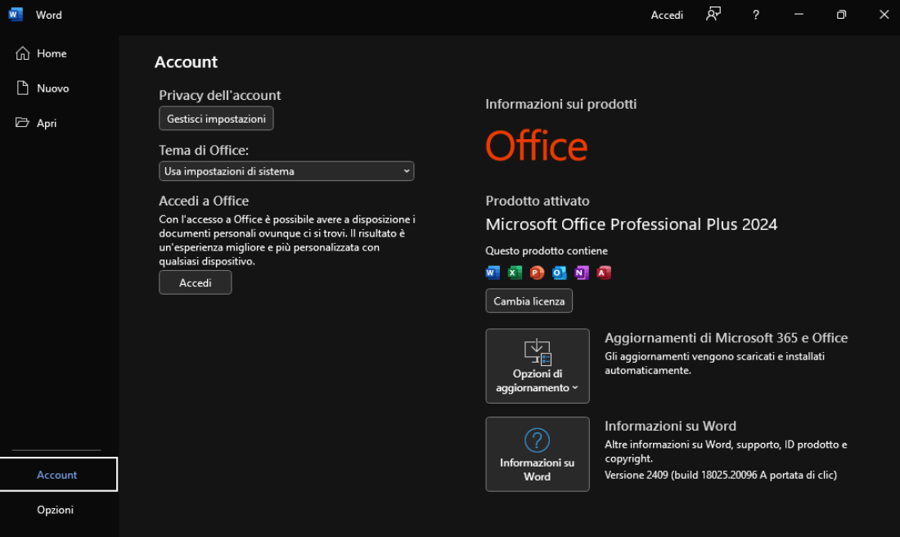The width and height of the screenshot is (900, 537).
Task: Click Cambia licenza button
Action: coord(529,301)
